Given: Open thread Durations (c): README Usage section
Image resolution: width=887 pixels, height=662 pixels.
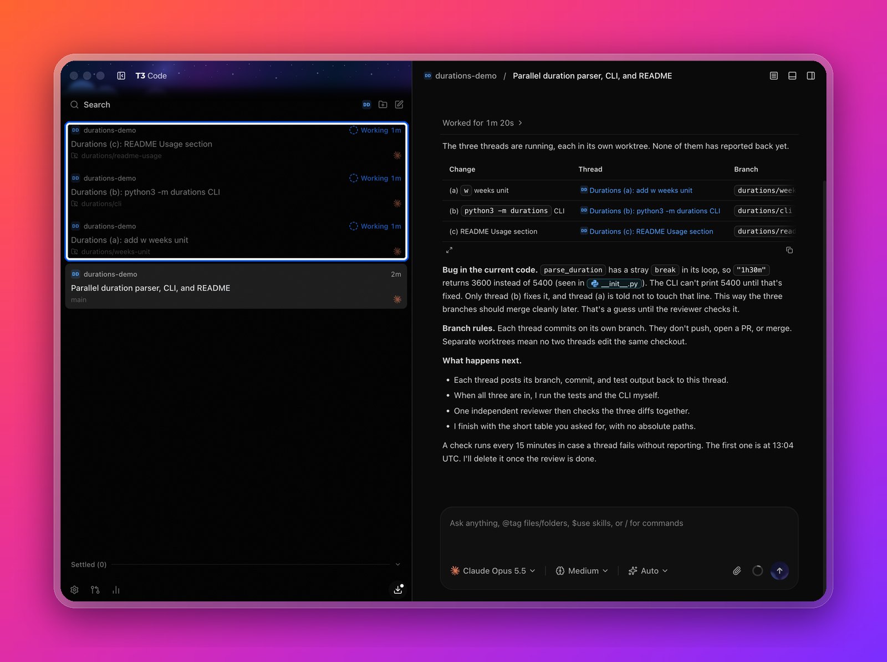Looking at the screenshot, I should (236, 143).
